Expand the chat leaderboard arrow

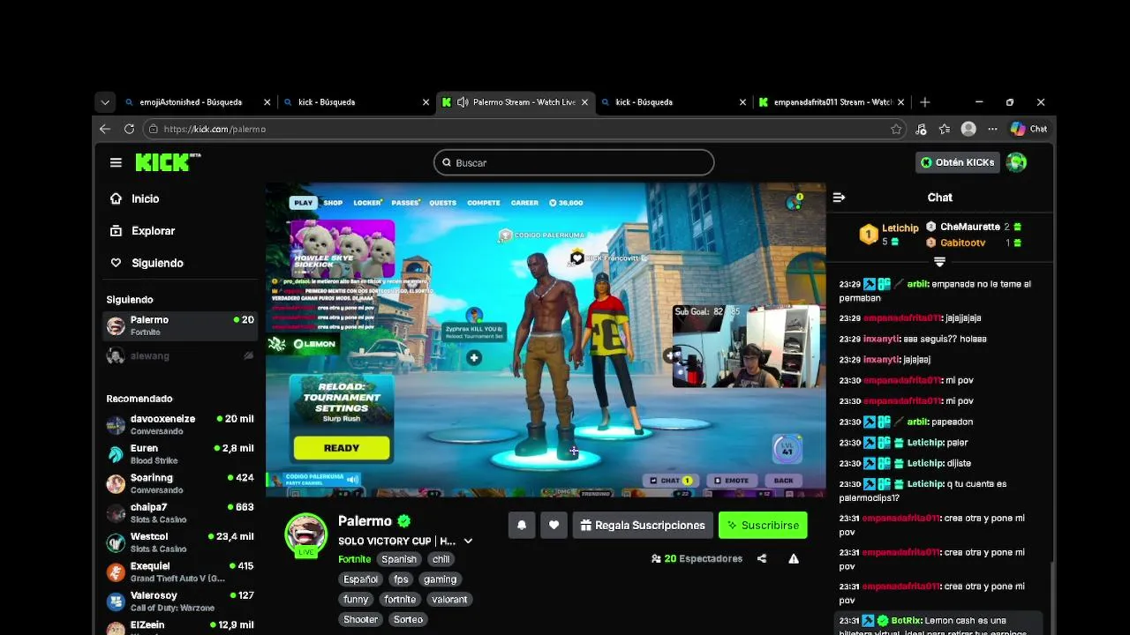pyautogui.click(x=939, y=261)
